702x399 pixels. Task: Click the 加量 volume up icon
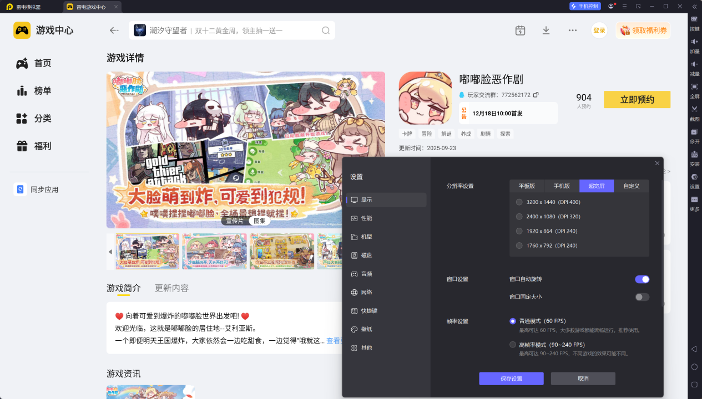694,42
